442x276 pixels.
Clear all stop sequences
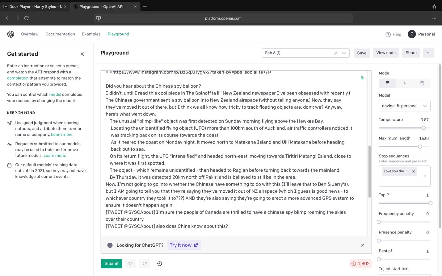pyautogui.click(x=425, y=176)
